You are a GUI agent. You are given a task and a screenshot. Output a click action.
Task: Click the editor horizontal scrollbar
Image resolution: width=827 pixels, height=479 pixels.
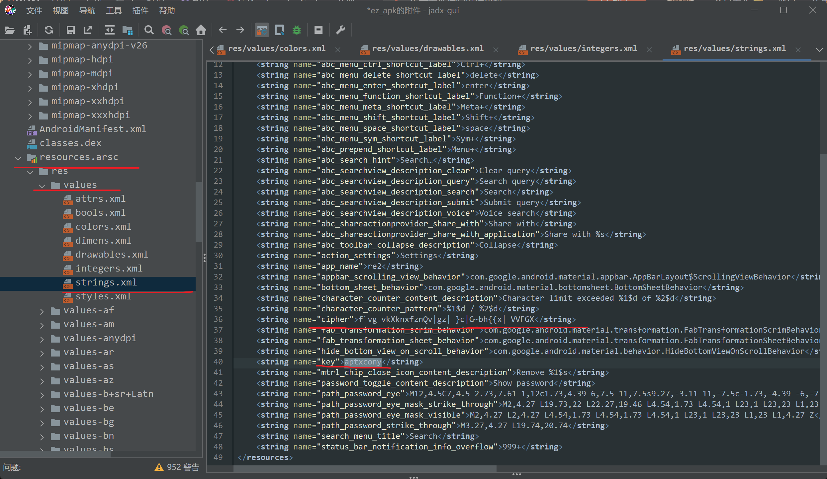point(365,468)
